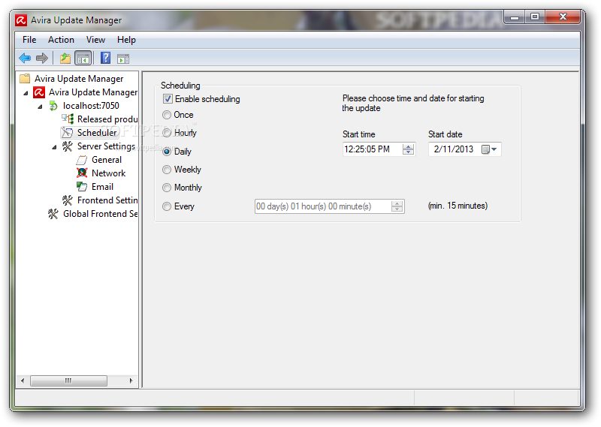Click the Start date field

click(x=464, y=149)
